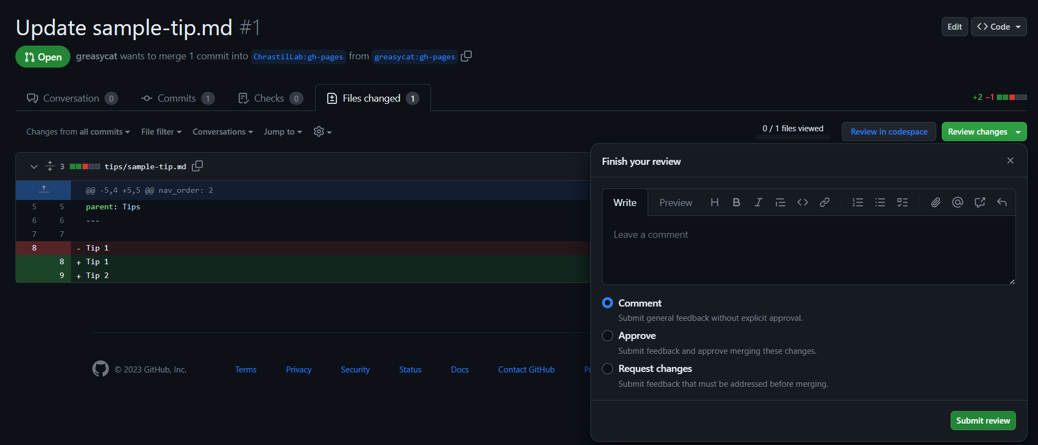Image resolution: width=1038 pixels, height=445 pixels.
Task: Mention a user with the @ icon
Action: tap(957, 202)
